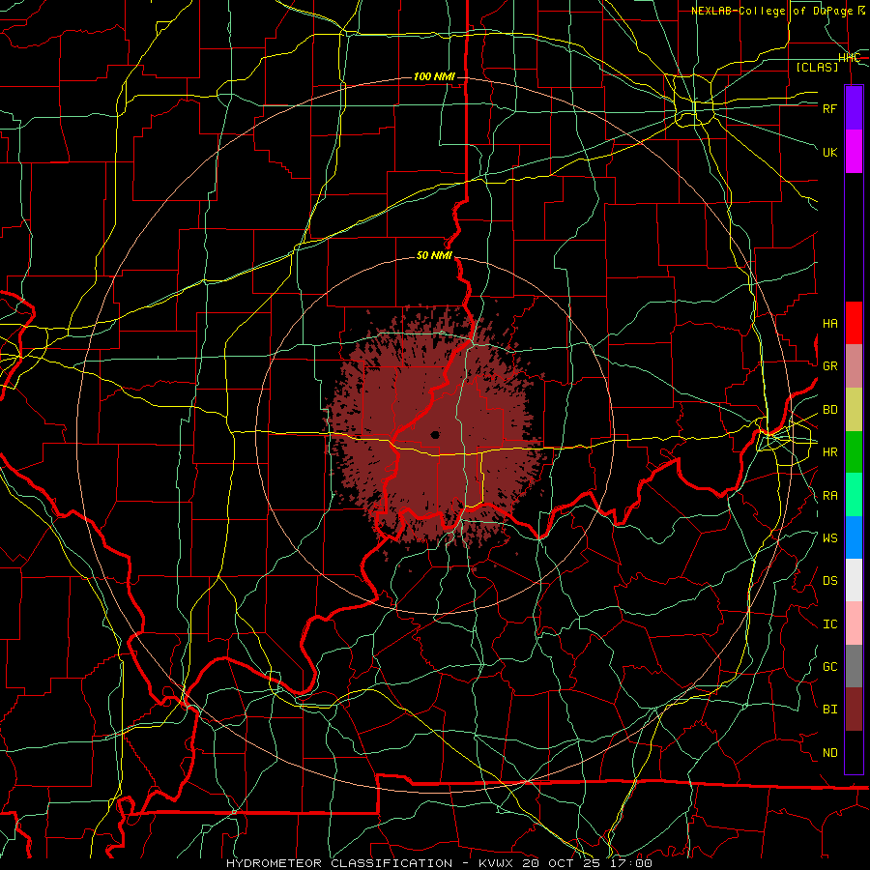Click the dusty pink GR legend swatch
The image size is (870, 870).
click(x=854, y=366)
